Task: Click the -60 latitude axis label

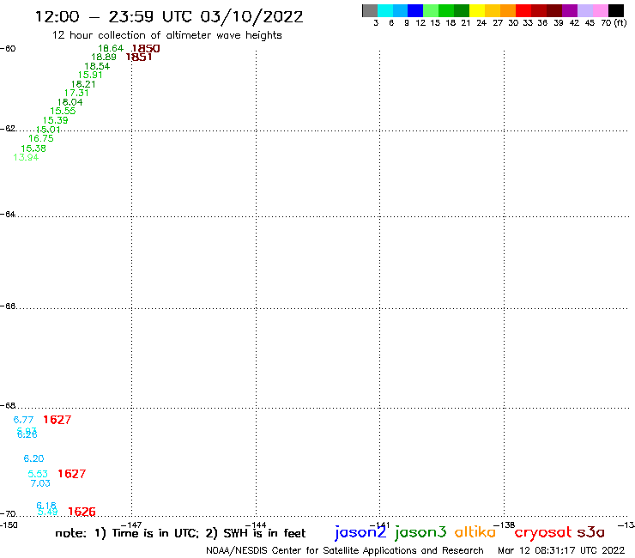Action: pyautogui.click(x=8, y=49)
